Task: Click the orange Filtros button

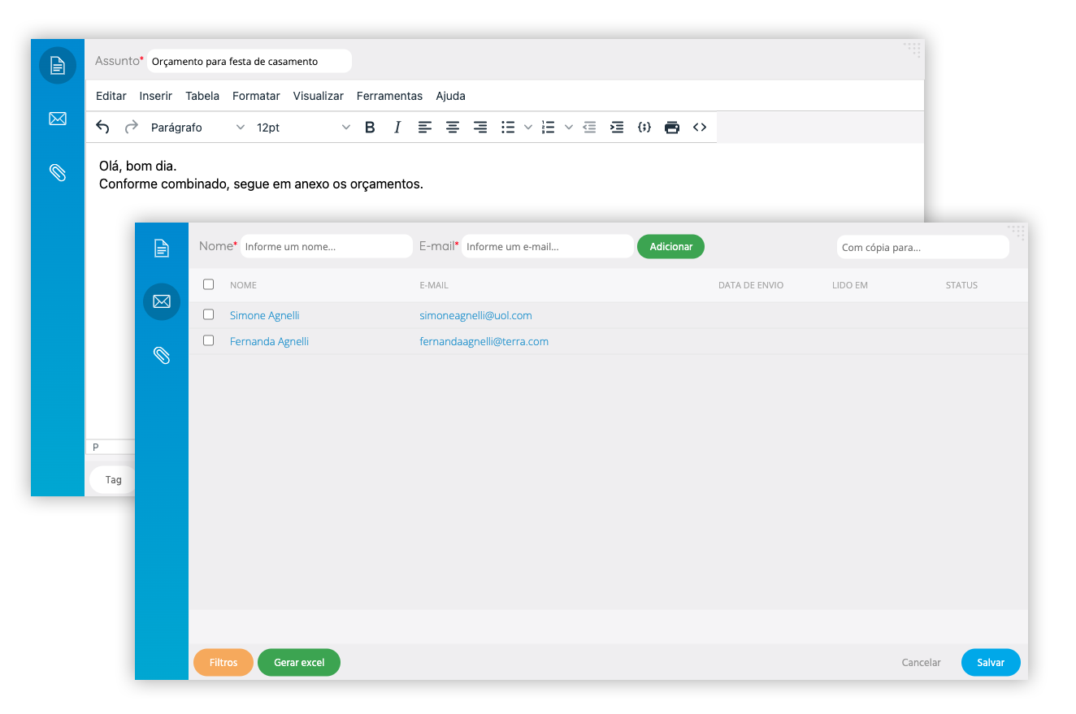Action: (223, 663)
